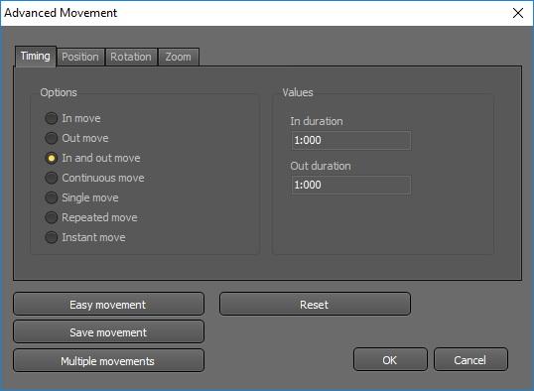Click the Out duration input field
Screen dimensions: 534x391
click(351, 185)
